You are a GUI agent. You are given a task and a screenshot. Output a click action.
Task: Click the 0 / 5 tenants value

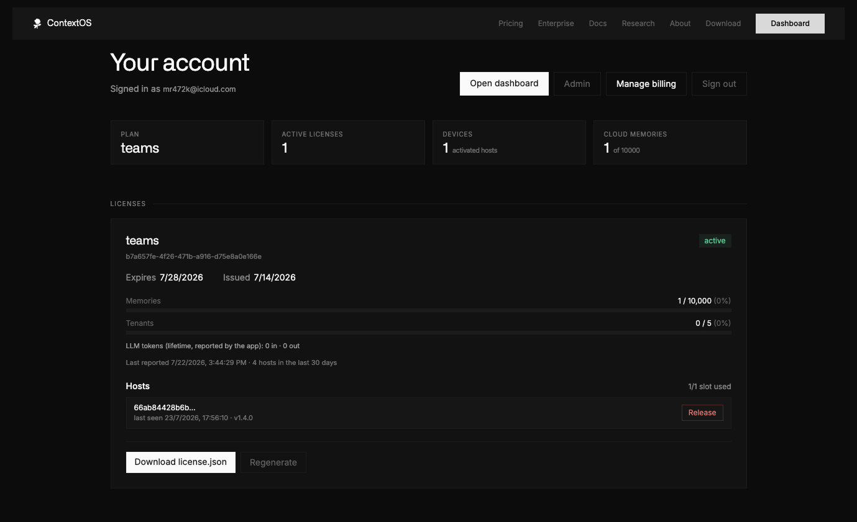tap(703, 323)
